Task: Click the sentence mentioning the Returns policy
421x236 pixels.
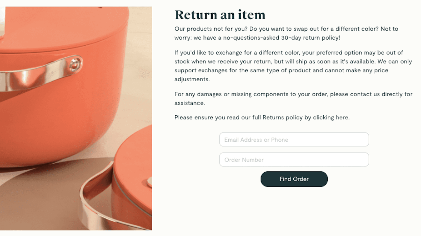Action: tap(262, 117)
